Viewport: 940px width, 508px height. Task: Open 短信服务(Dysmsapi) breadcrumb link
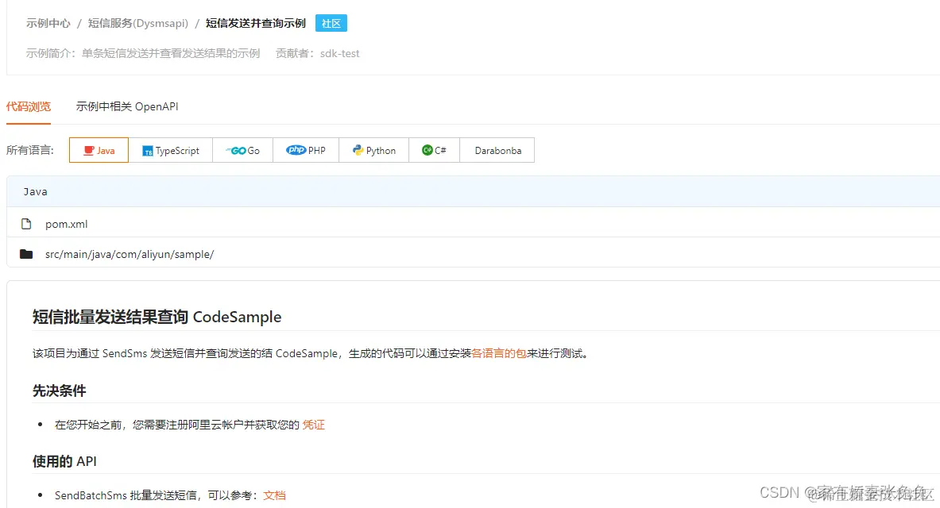pyautogui.click(x=138, y=23)
